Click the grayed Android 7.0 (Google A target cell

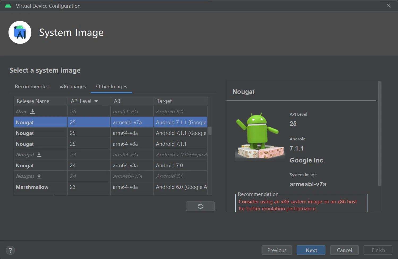click(181, 154)
